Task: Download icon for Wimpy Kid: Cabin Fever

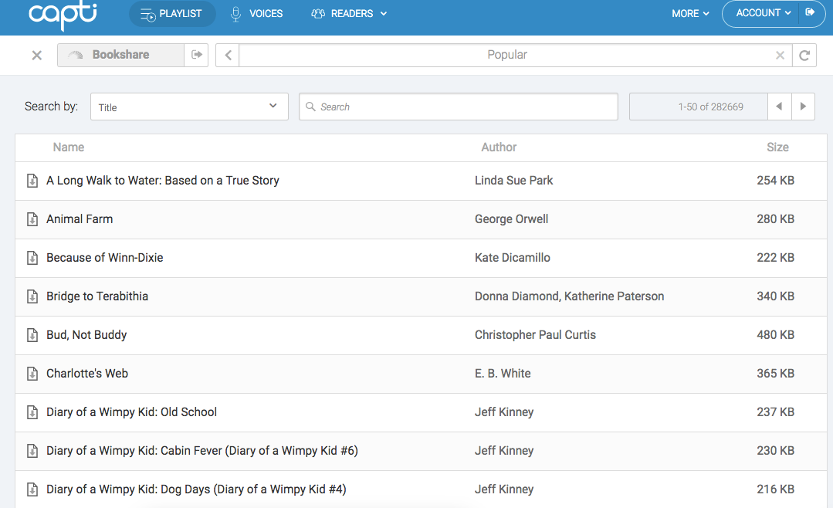Action: pos(32,451)
